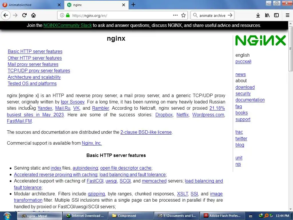Open TCP/UDP proxy server features link
The height and width of the screenshot is (220, 293).
tap(39, 71)
